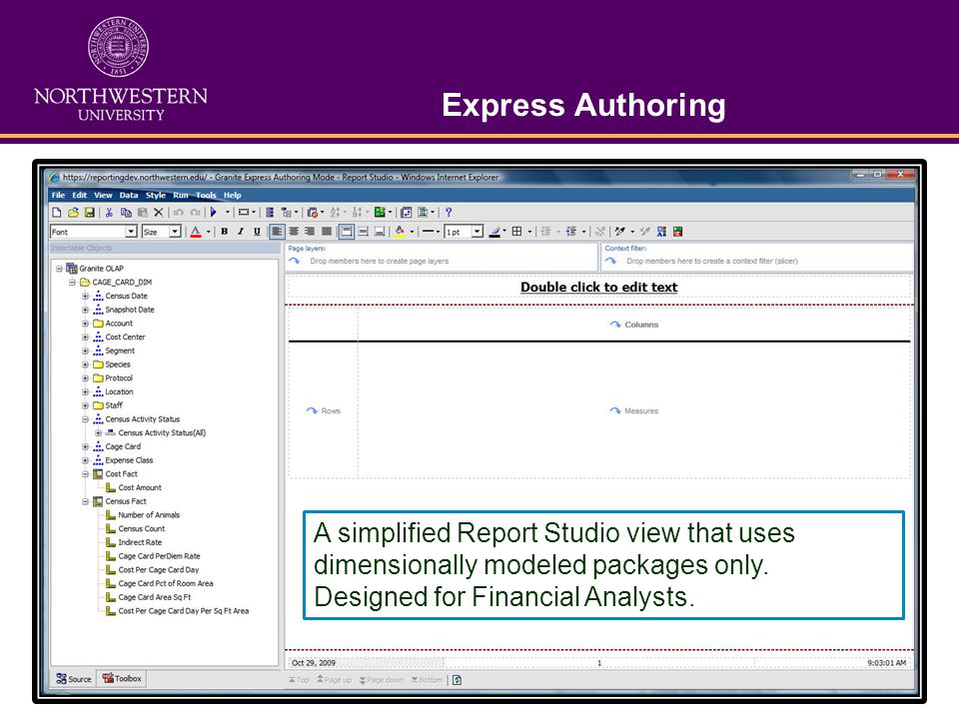Click the font color A icon
959x719 pixels.
click(196, 231)
